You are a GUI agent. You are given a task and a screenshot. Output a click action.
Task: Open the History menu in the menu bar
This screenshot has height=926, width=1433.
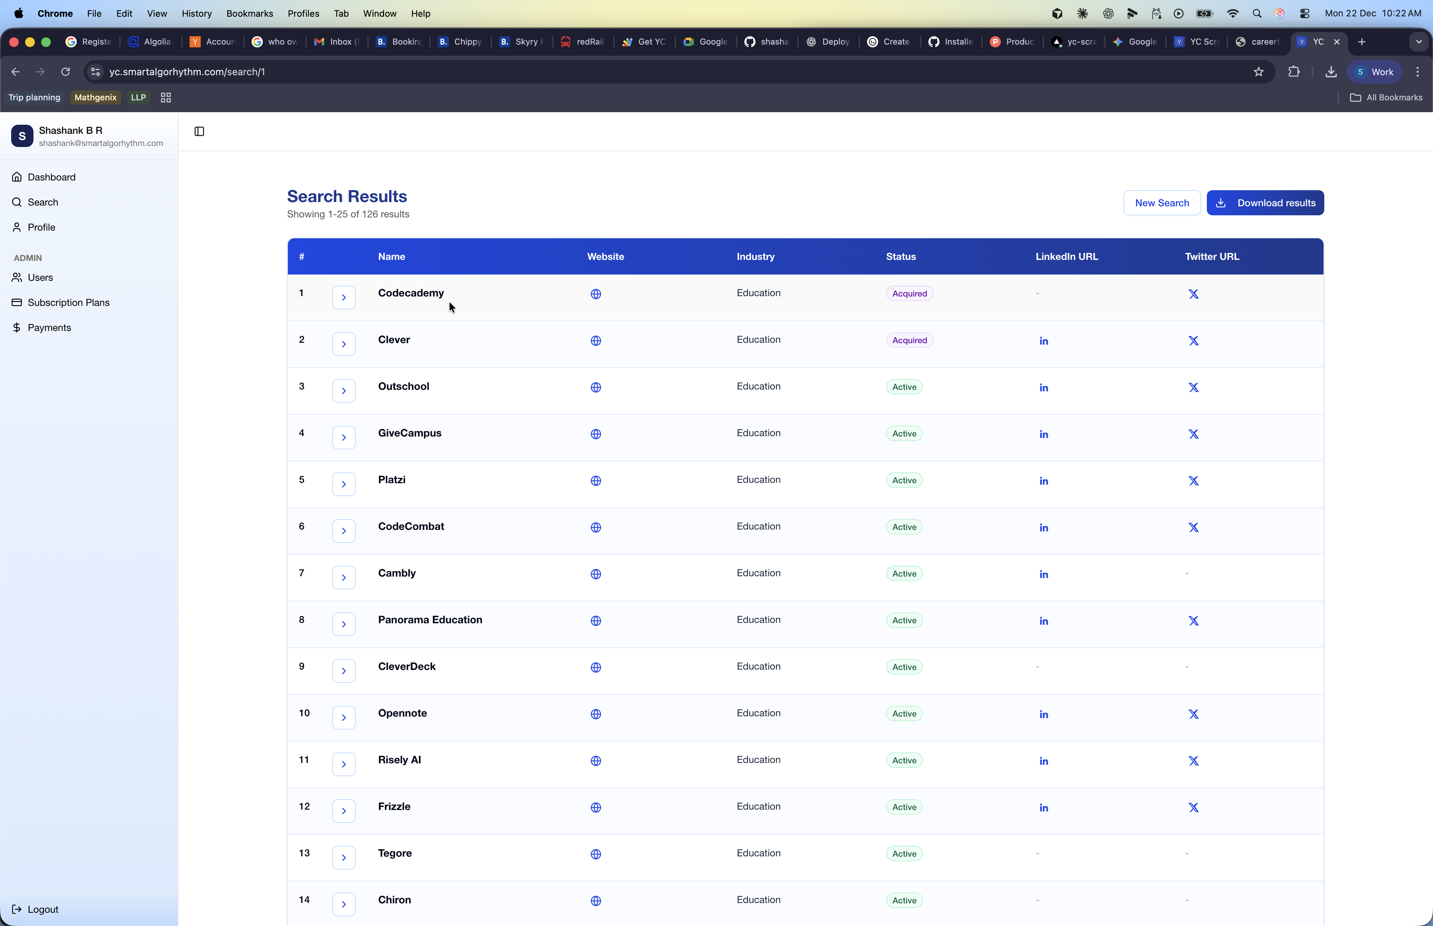click(196, 13)
